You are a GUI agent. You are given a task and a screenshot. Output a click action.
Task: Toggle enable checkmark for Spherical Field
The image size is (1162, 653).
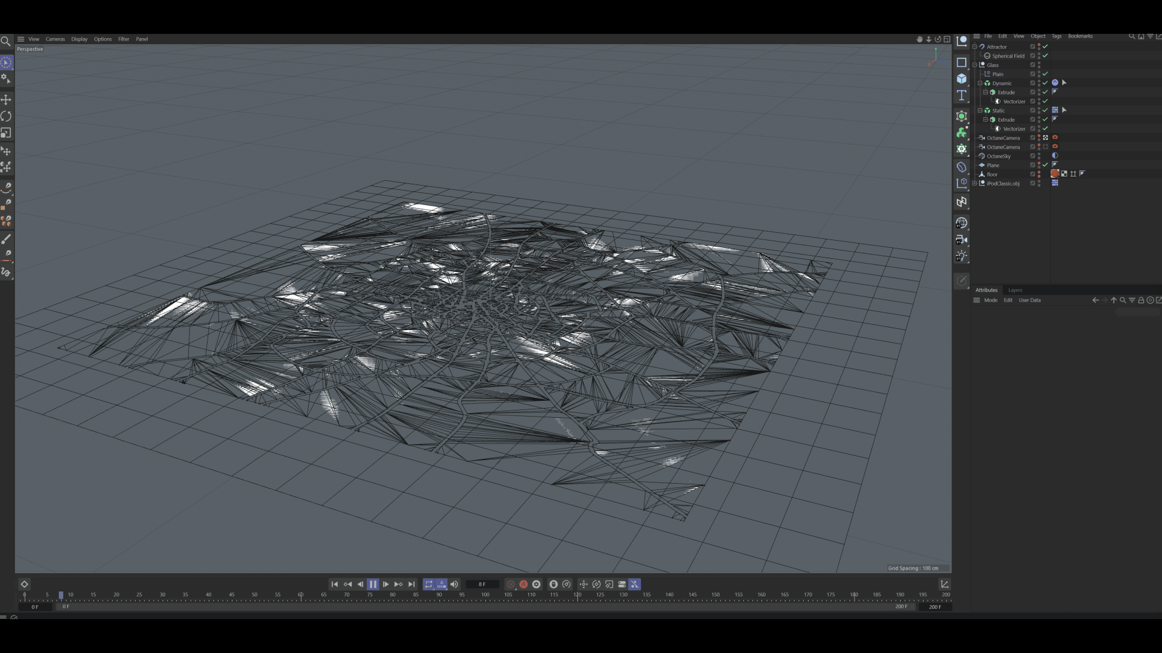tap(1045, 56)
